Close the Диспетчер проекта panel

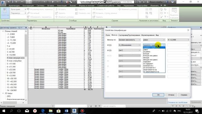[x=26, y=28]
